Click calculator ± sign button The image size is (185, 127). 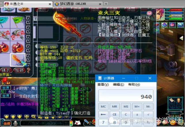(137, 114)
